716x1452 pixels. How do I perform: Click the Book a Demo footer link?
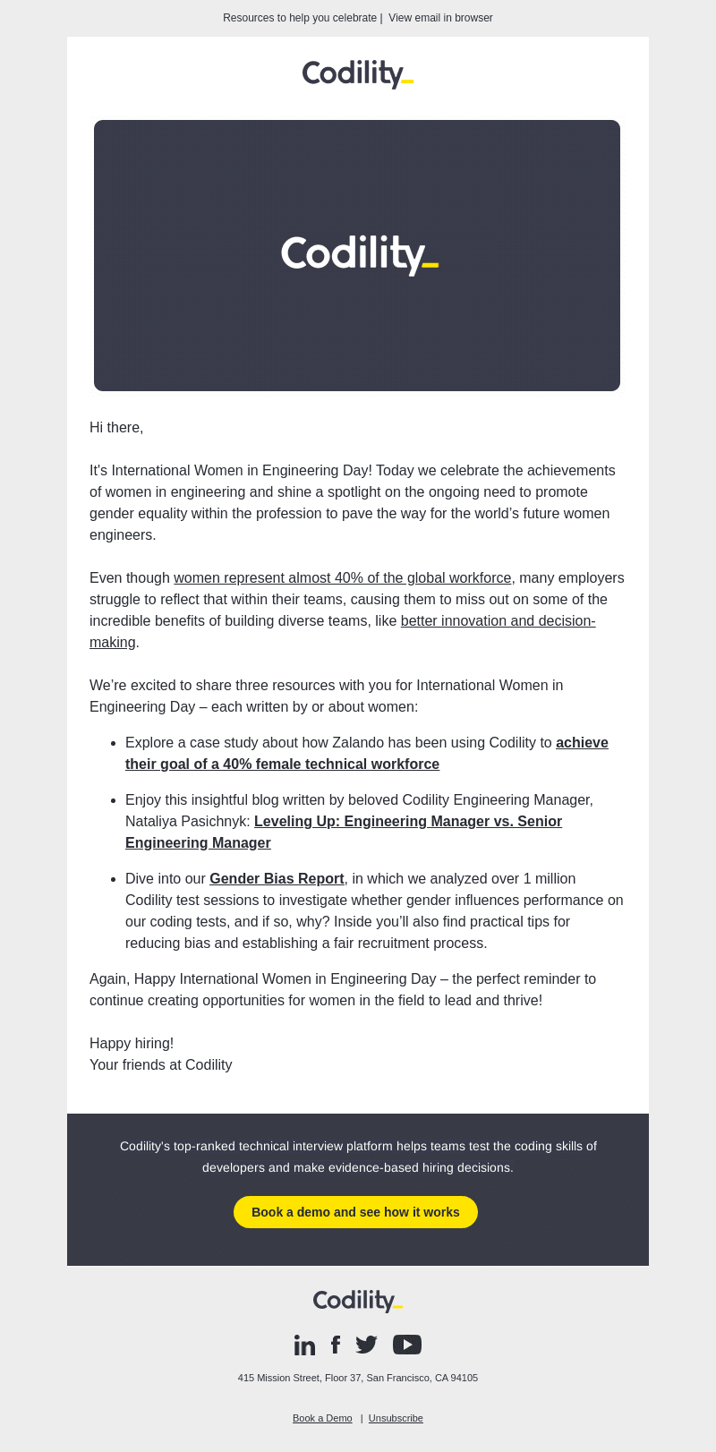point(322,1418)
